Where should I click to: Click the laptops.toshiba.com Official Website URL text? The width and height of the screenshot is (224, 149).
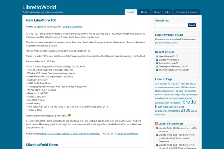(66, 51)
